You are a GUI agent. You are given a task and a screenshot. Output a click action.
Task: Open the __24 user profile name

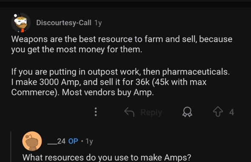pyautogui.click(x=56, y=141)
